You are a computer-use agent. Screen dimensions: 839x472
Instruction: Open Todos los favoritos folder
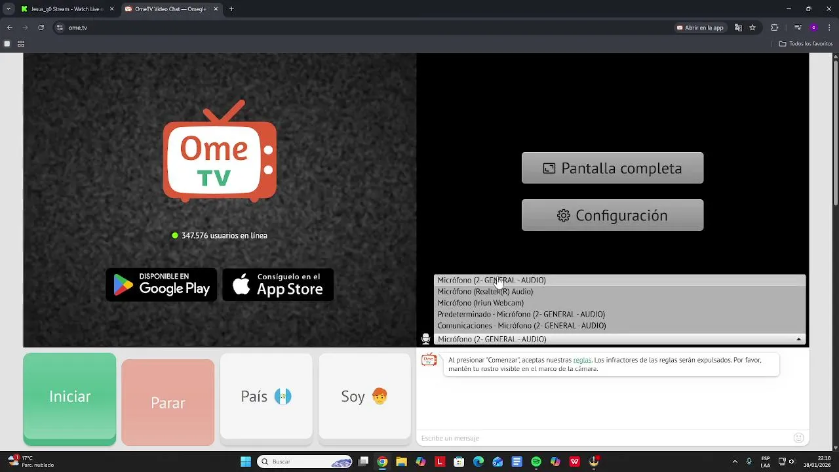[x=806, y=44]
